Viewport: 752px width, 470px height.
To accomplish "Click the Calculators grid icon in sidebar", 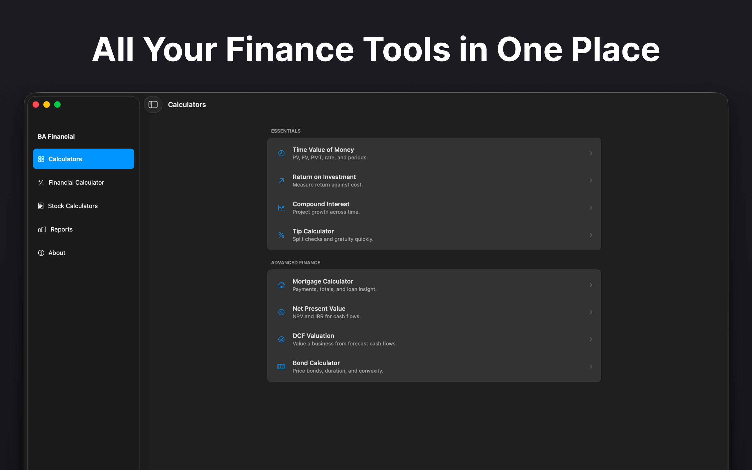I will pos(41,159).
